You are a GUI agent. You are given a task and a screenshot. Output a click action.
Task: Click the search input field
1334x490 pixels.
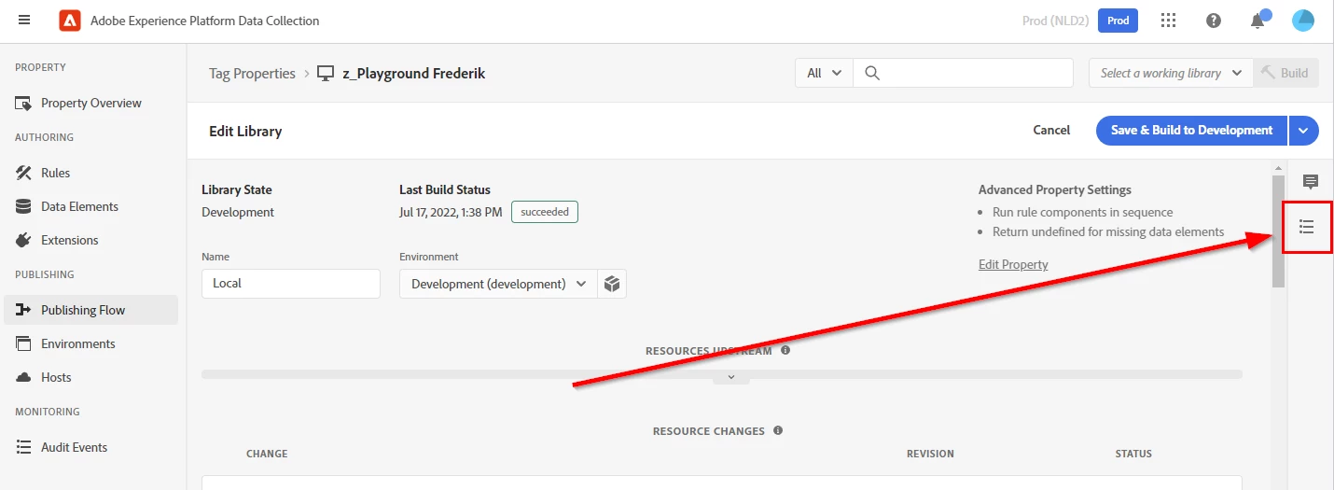coord(963,73)
